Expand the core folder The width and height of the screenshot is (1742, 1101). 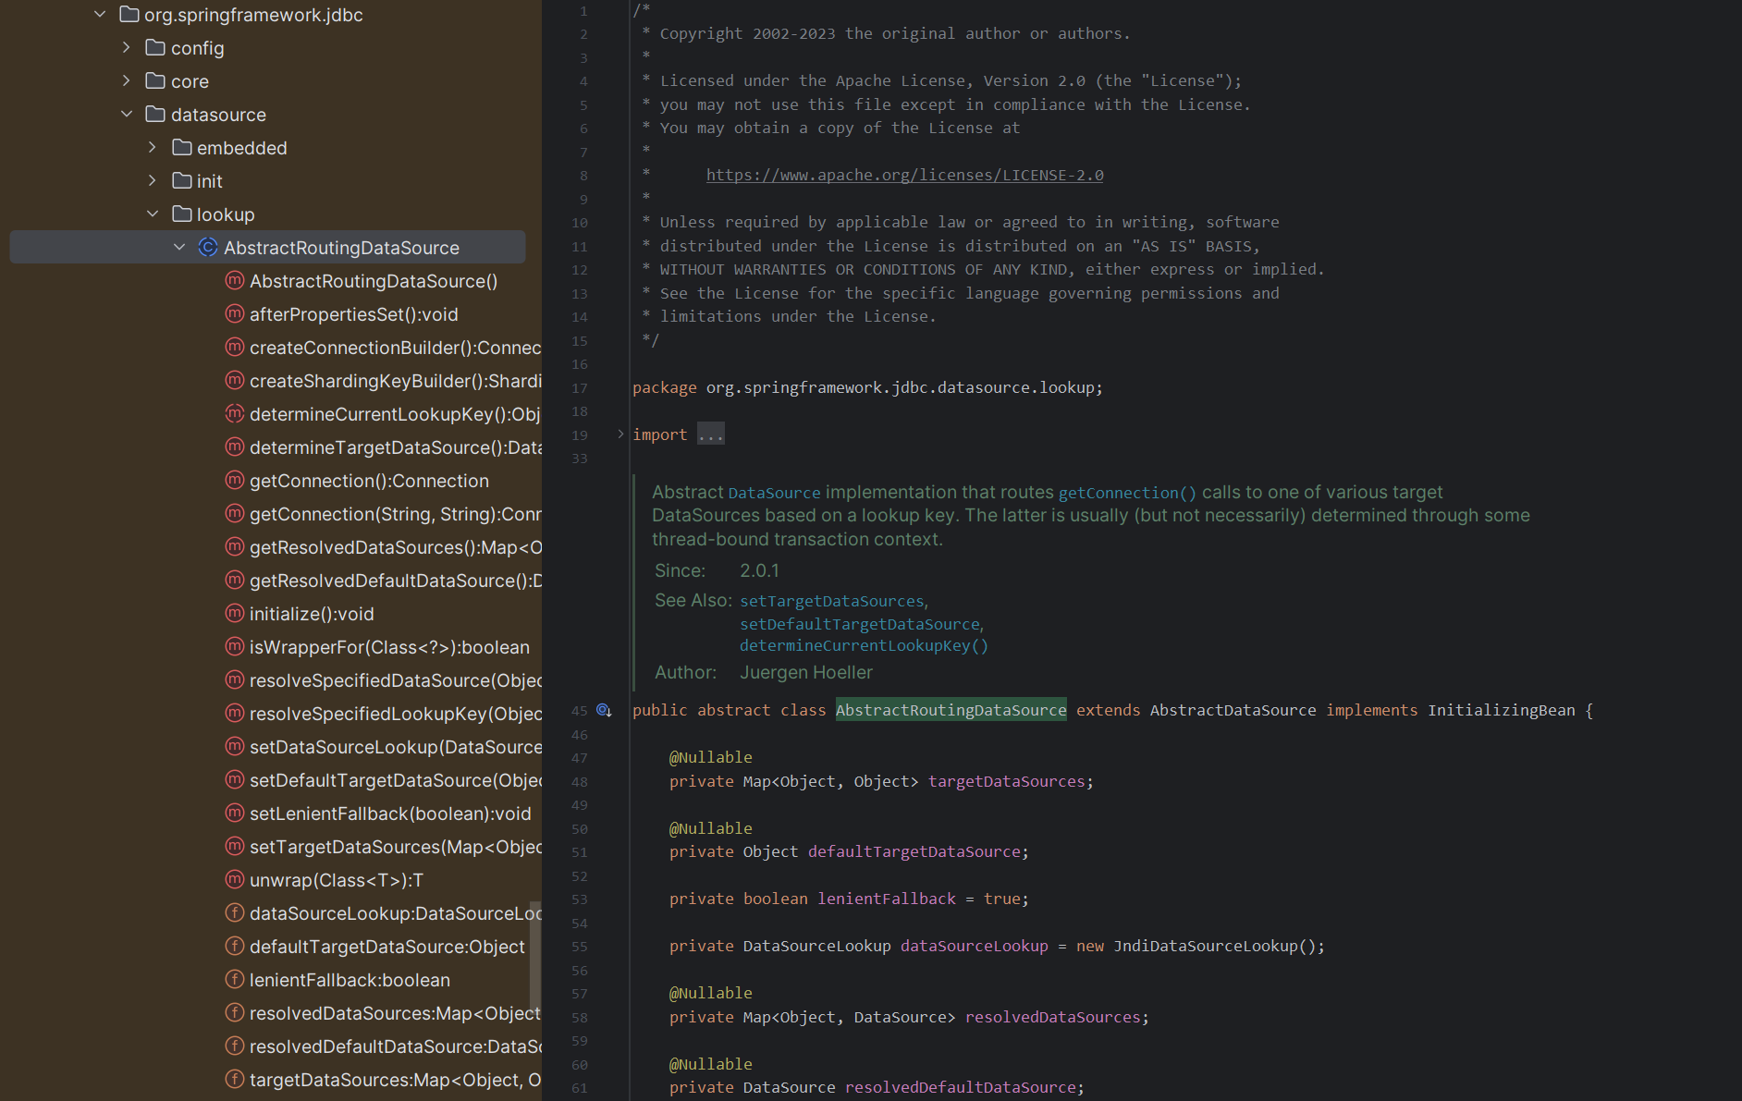point(126,80)
